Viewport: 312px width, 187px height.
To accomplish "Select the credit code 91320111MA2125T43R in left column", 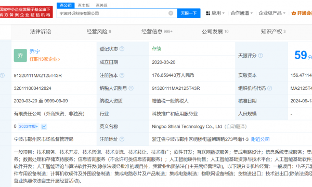I will [x=37, y=75].
